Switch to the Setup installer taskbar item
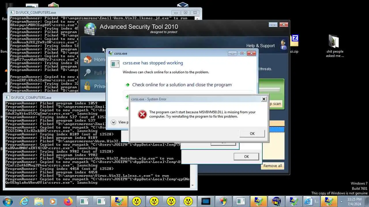Image resolution: width=369 pixels, height=207 pixels. 276,201
